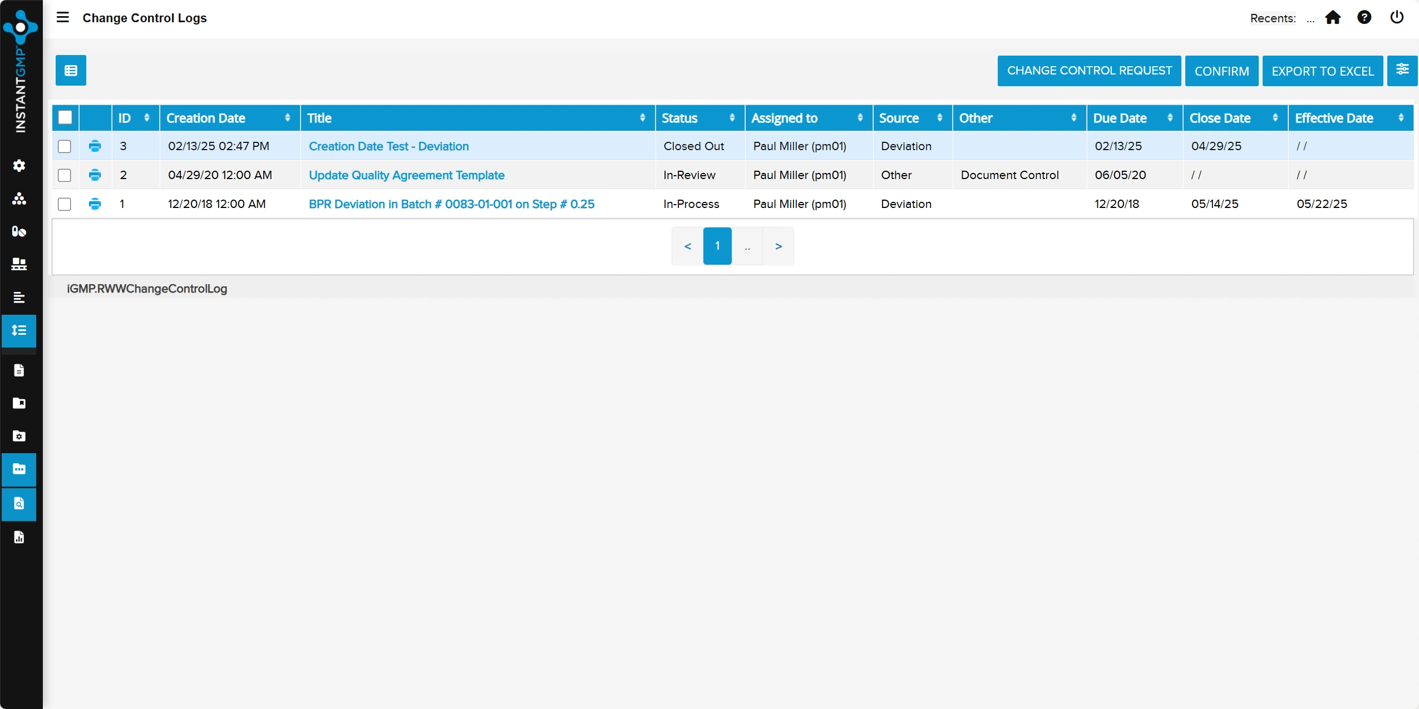Go to next page arrow
The height and width of the screenshot is (709, 1419).
(x=778, y=246)
